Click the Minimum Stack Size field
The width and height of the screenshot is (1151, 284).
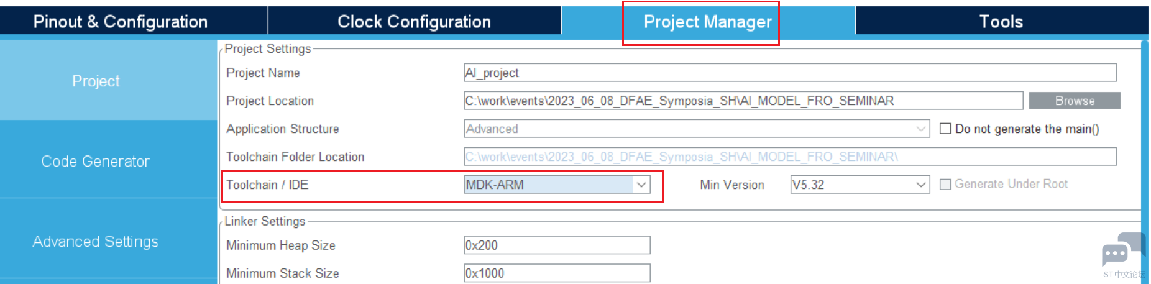tap(557, 273)
